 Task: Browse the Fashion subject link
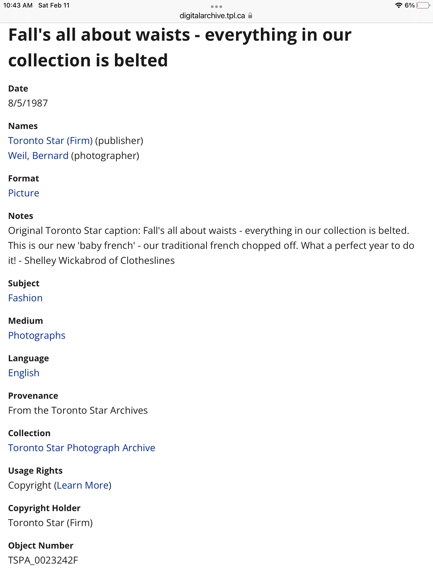click(x=25, y=298)
